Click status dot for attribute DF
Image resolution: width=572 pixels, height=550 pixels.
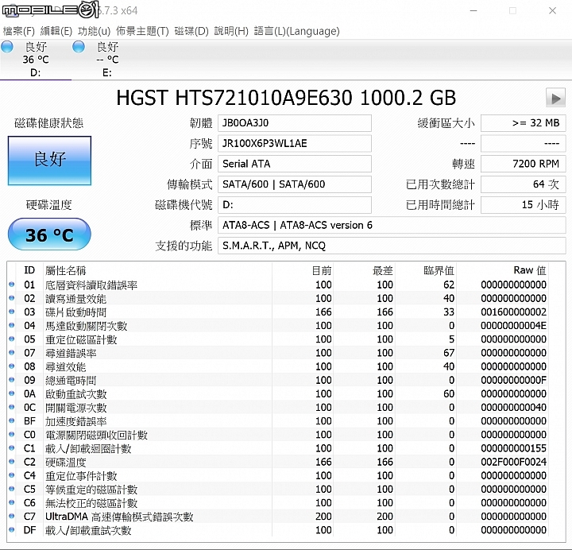(x=12, y=529)
